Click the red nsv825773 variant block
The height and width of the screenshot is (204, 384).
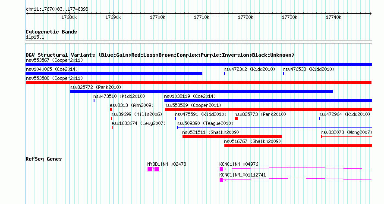[x=236, y=119]
